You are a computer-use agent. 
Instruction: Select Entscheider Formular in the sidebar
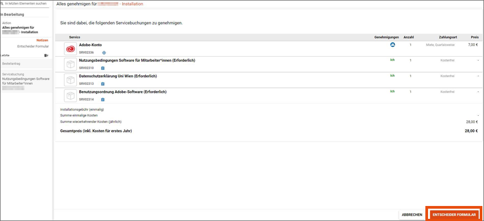[33, 46]
